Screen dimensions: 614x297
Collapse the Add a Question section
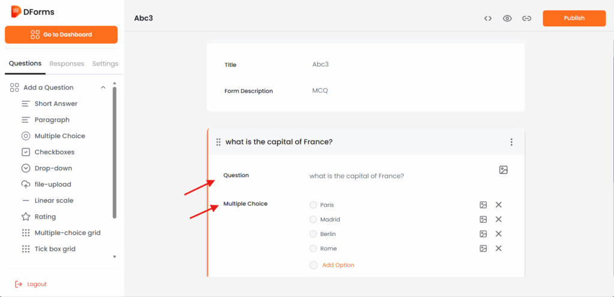click(x=103, y=87)
